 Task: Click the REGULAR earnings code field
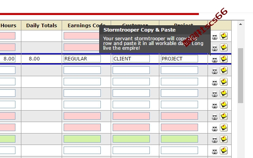(82, 59)
